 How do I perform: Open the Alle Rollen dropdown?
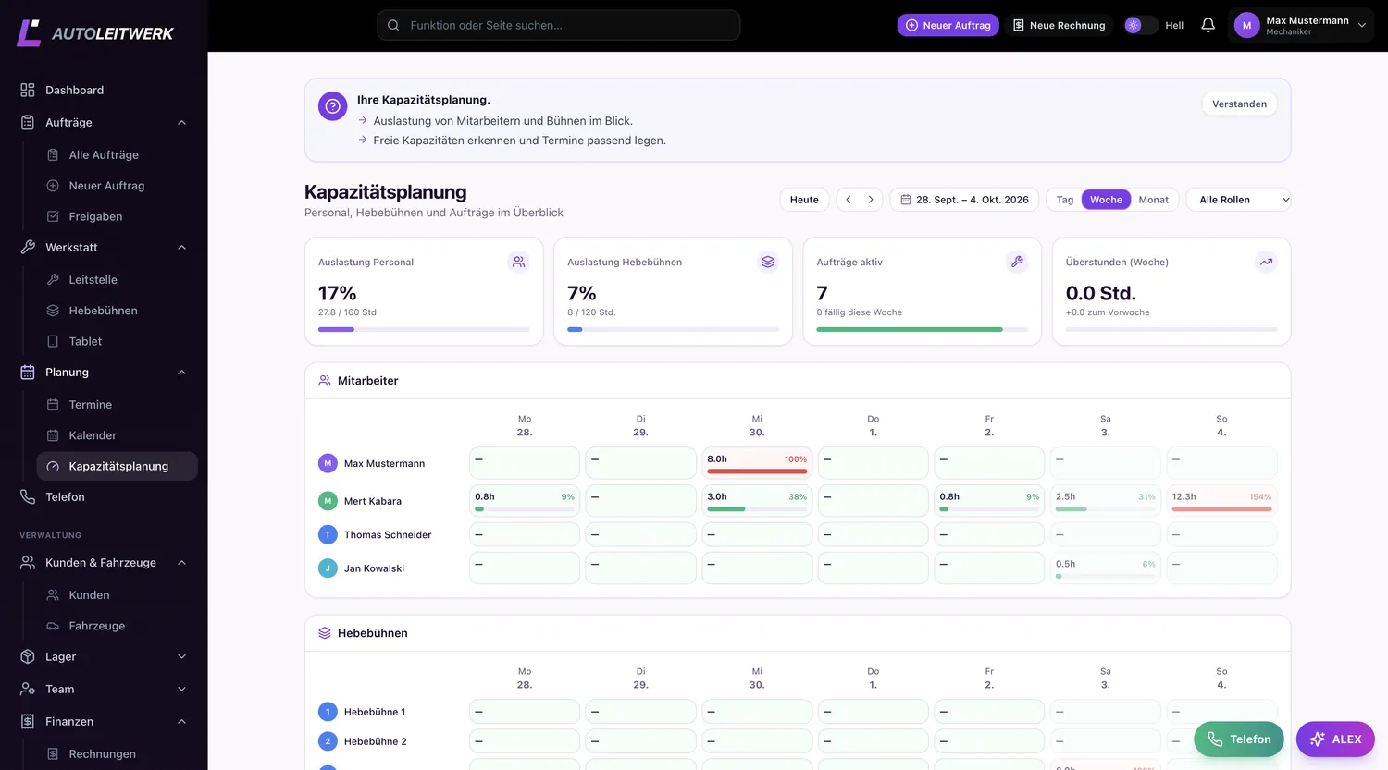click(1238, 200)
